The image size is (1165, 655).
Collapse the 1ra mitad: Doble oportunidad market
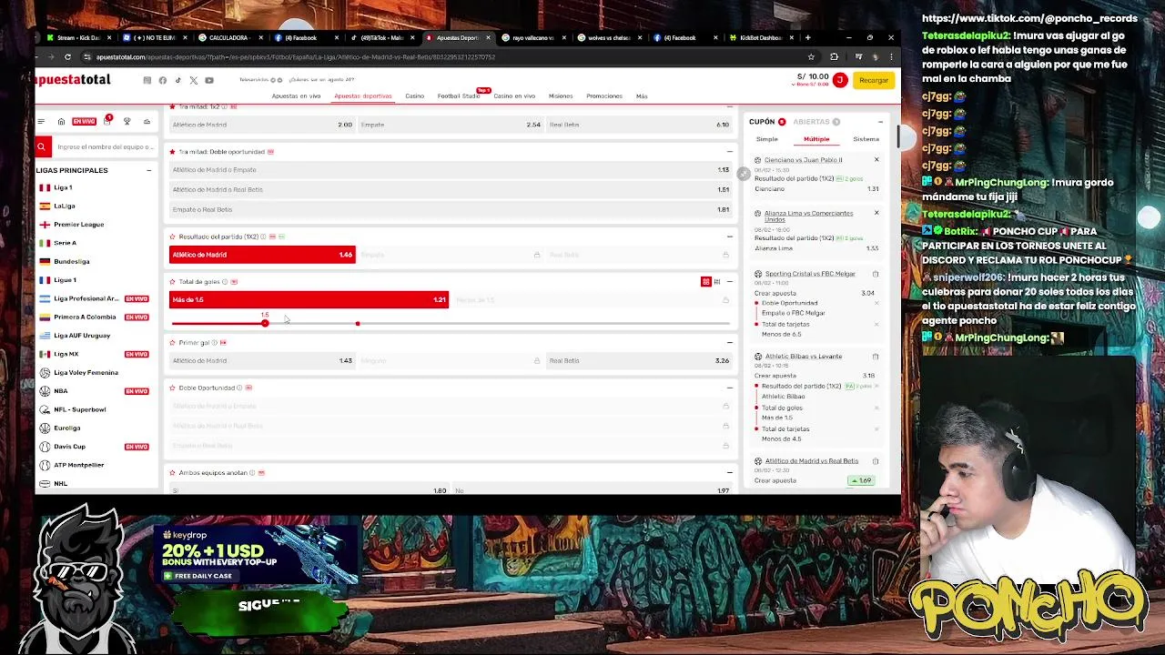pyautogui.click(x=729, y=152)
